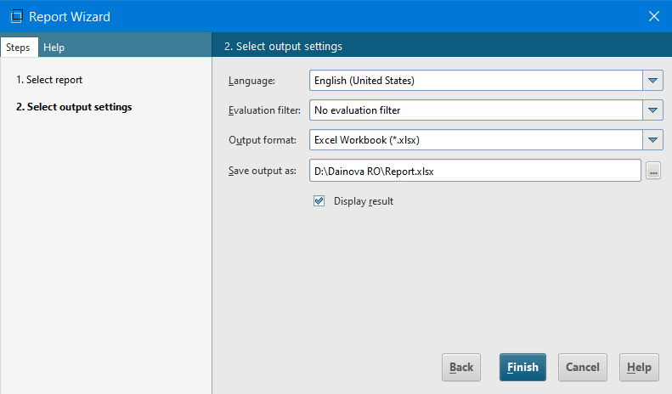Viewport: 672px width, 394px height.
Task: Expand the Output format dropdown arrow
Action: (x=652, y=140)
